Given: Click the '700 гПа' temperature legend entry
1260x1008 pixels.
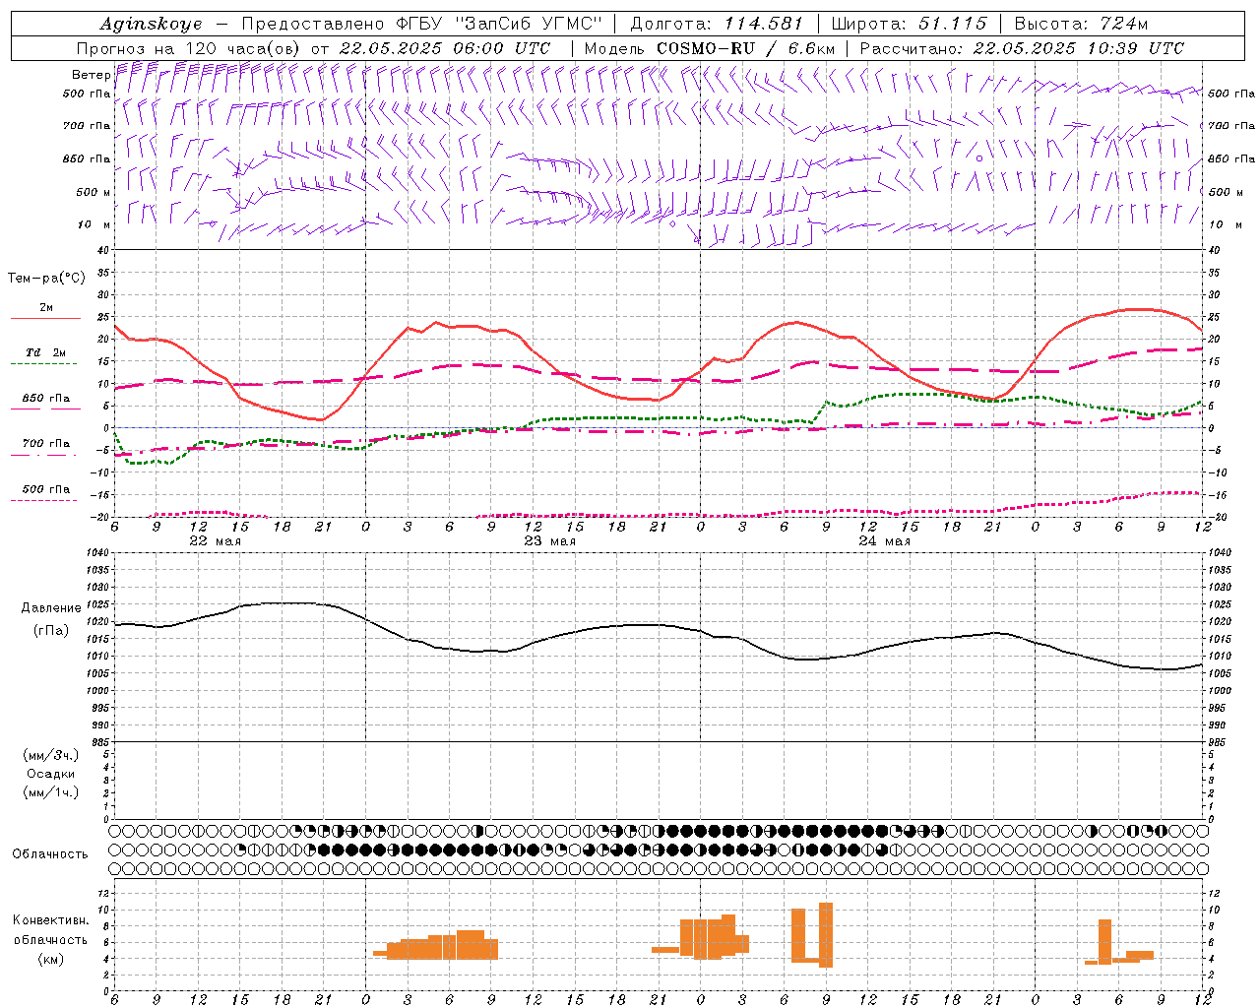Looking at the screenshot, I should (46, 444).
